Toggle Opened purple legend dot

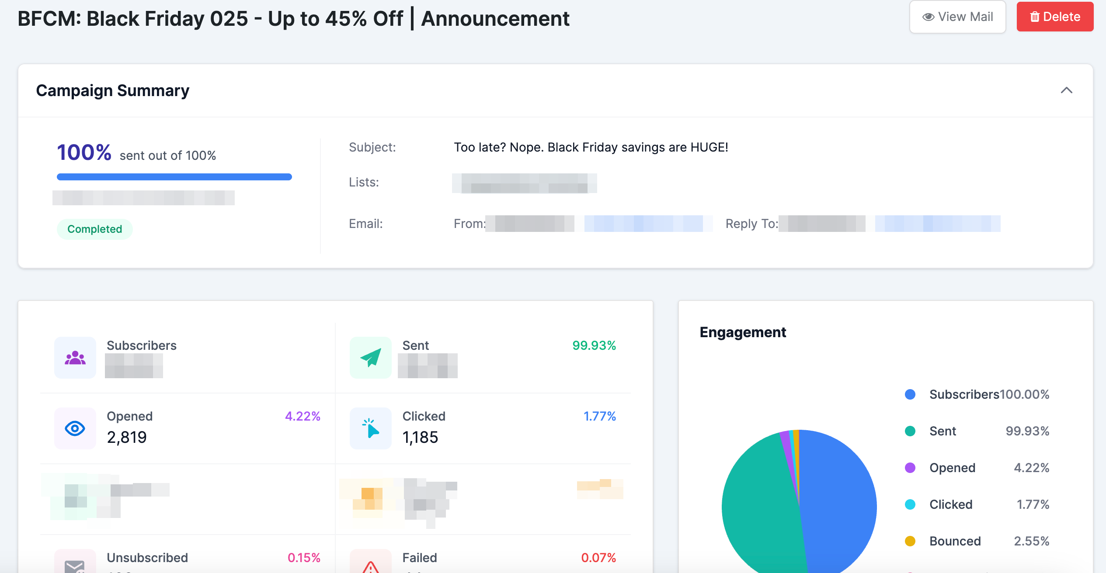click(910, 468)
